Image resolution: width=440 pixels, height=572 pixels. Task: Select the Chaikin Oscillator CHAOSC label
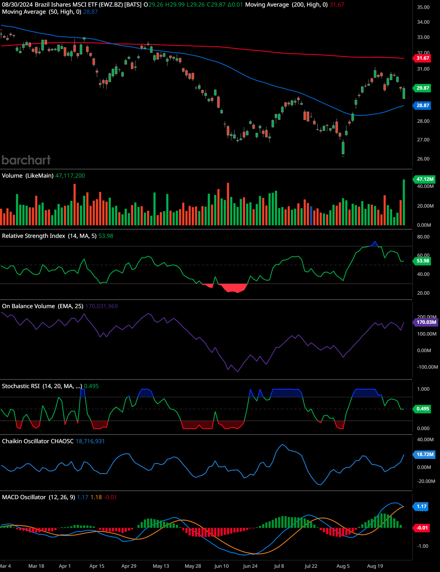pos(38,441)
